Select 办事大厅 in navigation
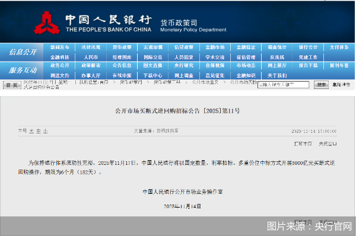 91,75
